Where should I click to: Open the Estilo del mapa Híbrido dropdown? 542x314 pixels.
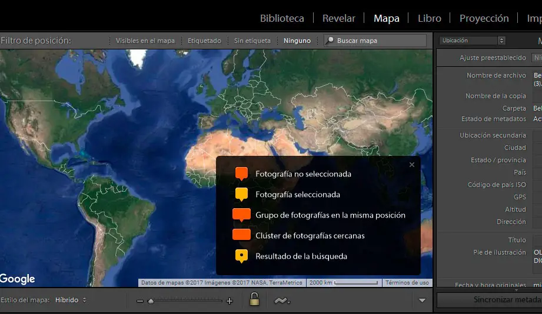click(x=71, y=300)
